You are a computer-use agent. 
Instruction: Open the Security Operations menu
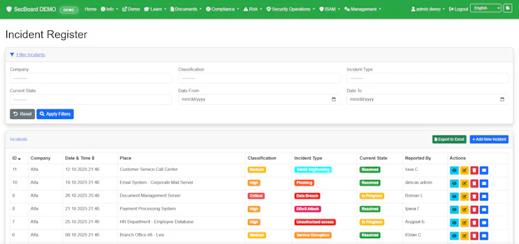point(291,9)
